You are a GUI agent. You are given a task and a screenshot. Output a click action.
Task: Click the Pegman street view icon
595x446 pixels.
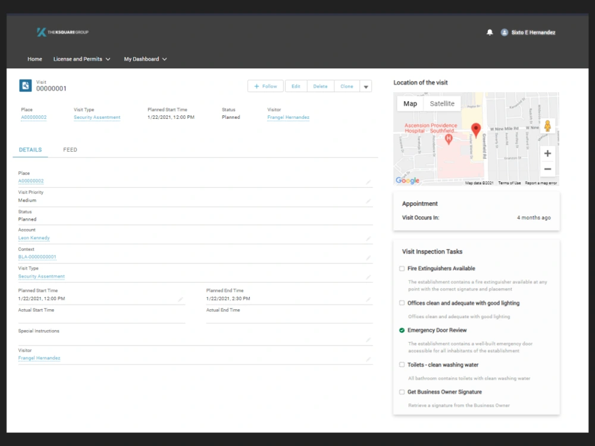click(x=547, y=125)
